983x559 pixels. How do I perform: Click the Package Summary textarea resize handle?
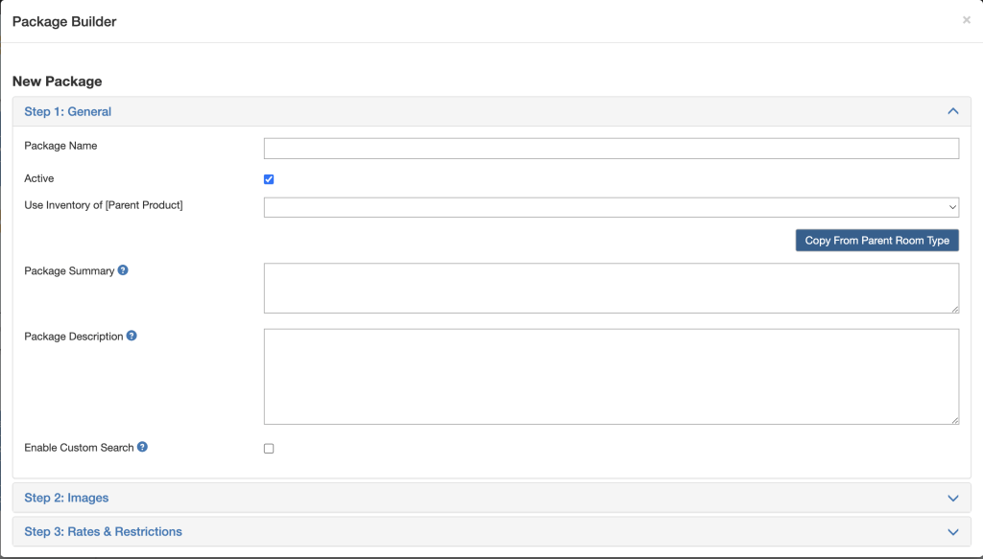point(954,308)
